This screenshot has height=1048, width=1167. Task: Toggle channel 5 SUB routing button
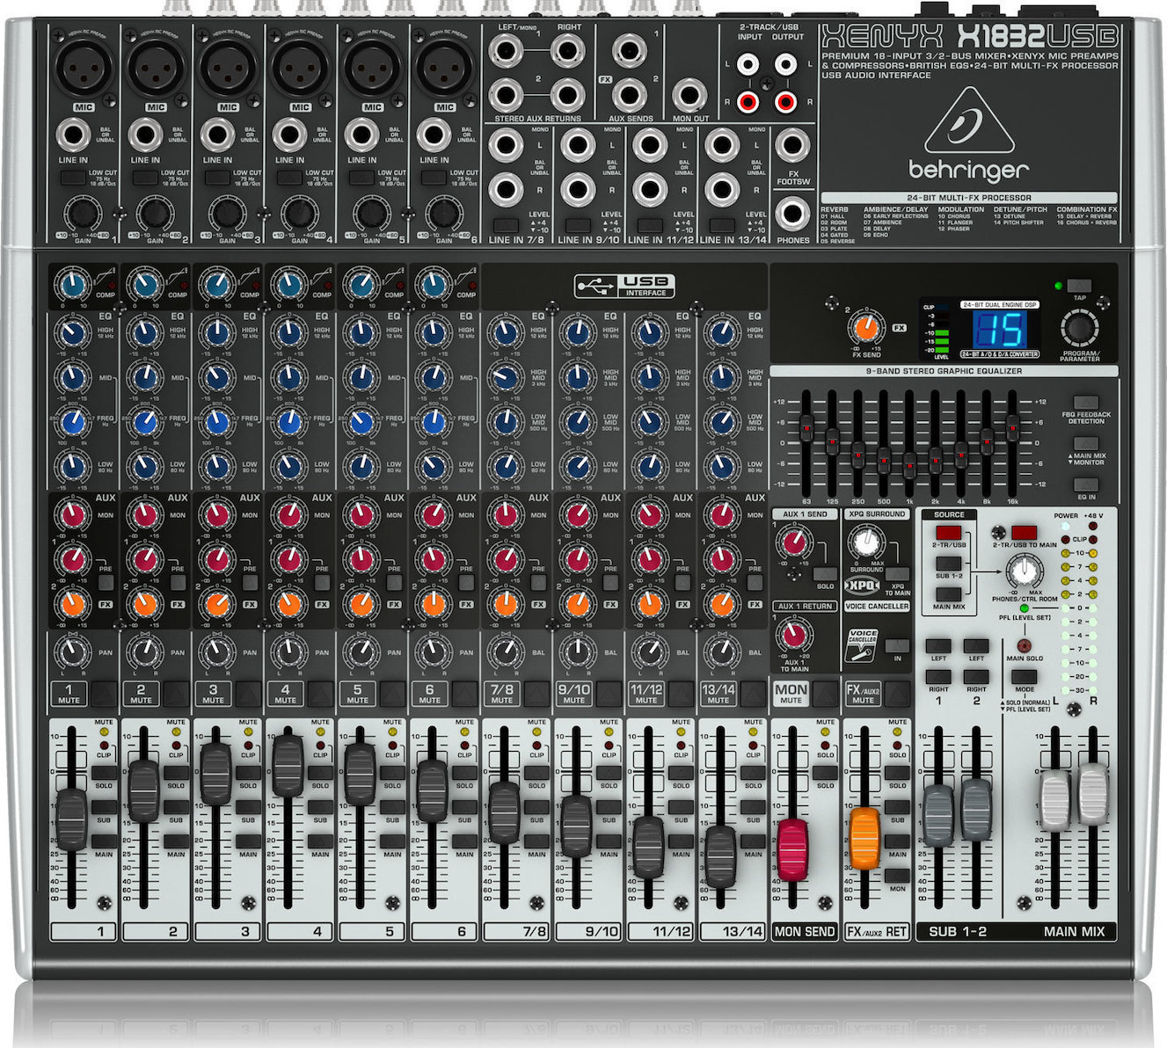392,806
